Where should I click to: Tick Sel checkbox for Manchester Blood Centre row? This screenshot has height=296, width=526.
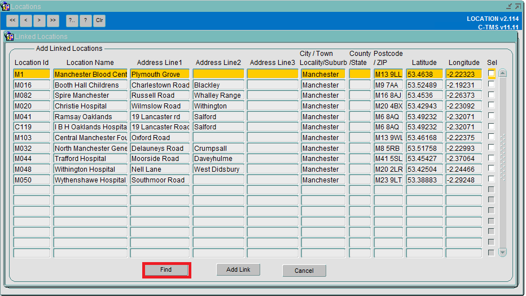(492, 73)
